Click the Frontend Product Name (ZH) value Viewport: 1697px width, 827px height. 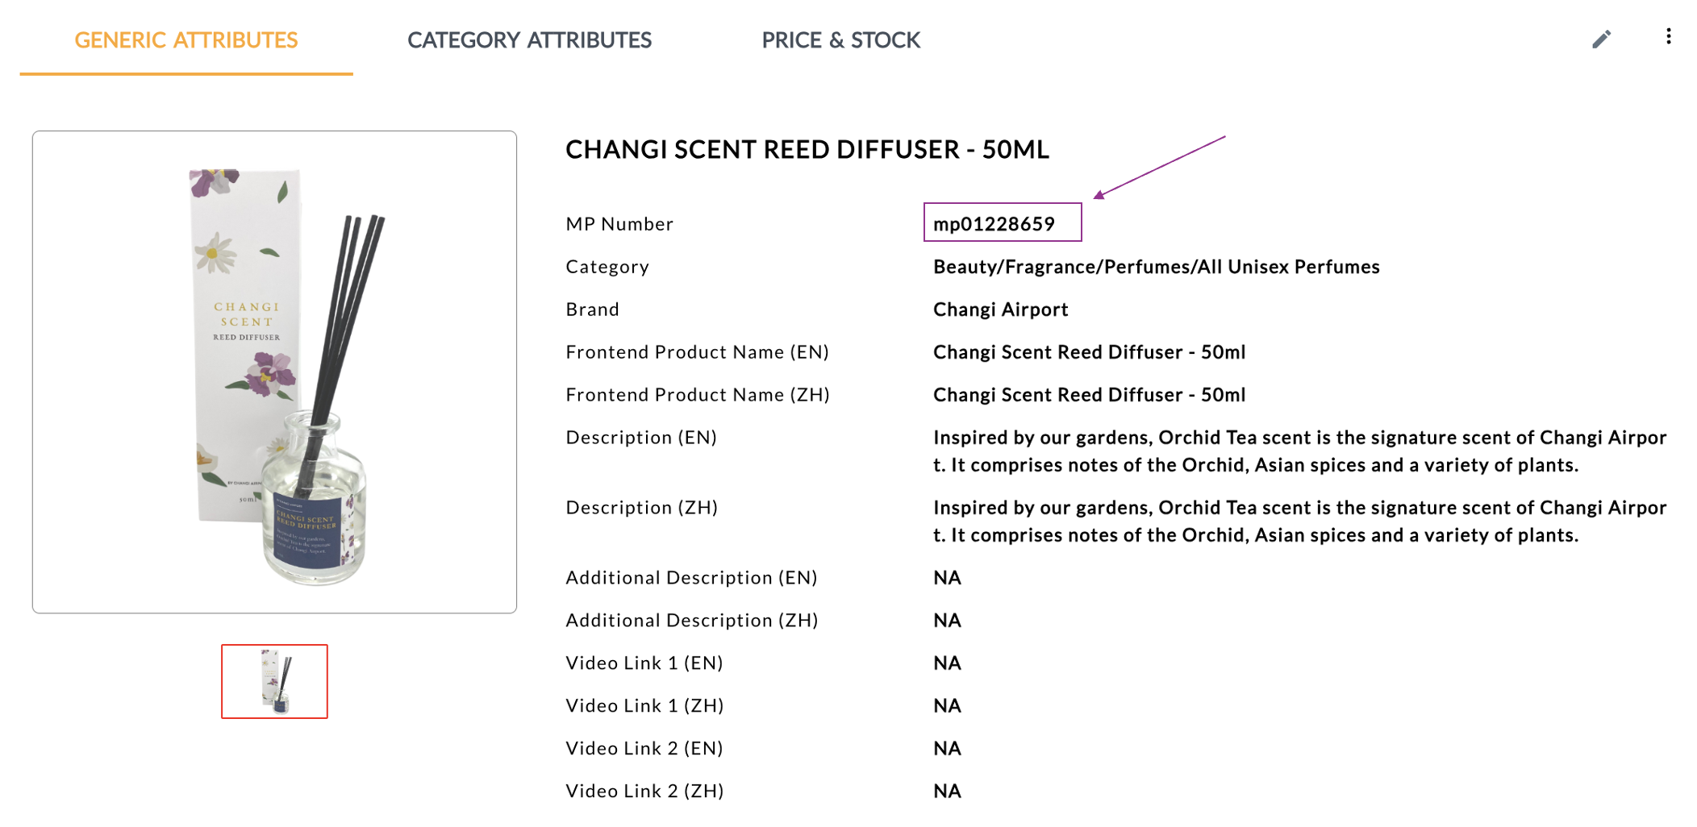1089,395
